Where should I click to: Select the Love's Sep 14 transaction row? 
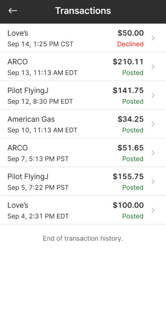coord(83,38)
